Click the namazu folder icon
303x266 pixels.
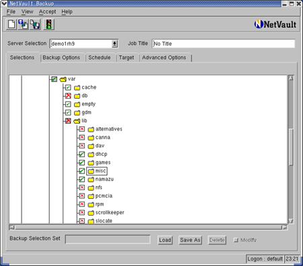click(x=91, y=179)
